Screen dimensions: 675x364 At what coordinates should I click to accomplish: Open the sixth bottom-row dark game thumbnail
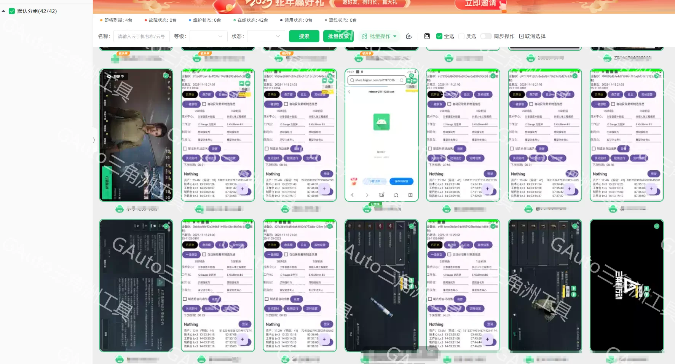point(545,286)
